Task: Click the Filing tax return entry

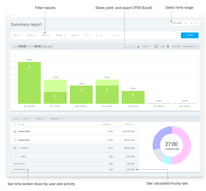Action: [x=19, y=164]
